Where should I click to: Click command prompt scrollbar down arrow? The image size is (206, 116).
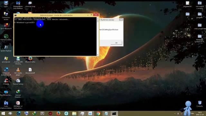click(98, 55)
